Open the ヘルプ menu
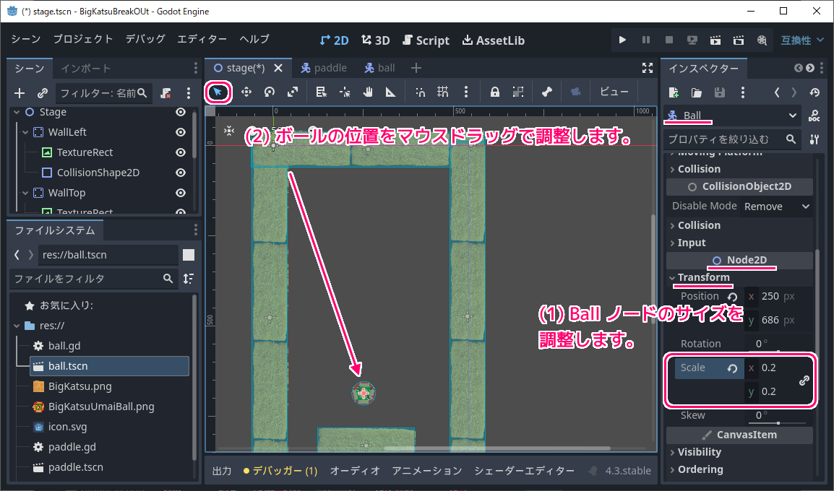 tap(254, 39)
